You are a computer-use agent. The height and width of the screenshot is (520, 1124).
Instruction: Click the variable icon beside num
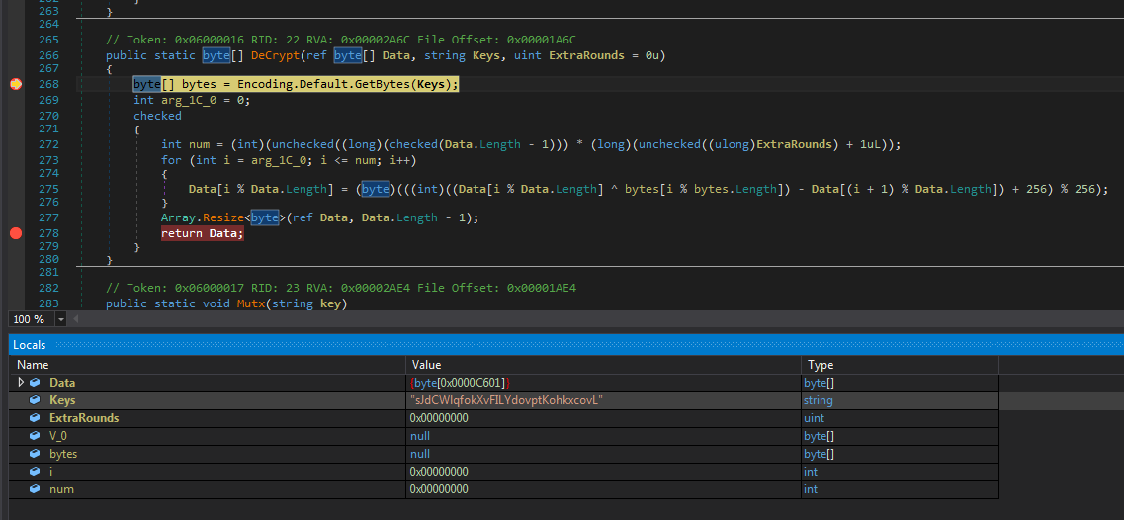click(35, 489)
